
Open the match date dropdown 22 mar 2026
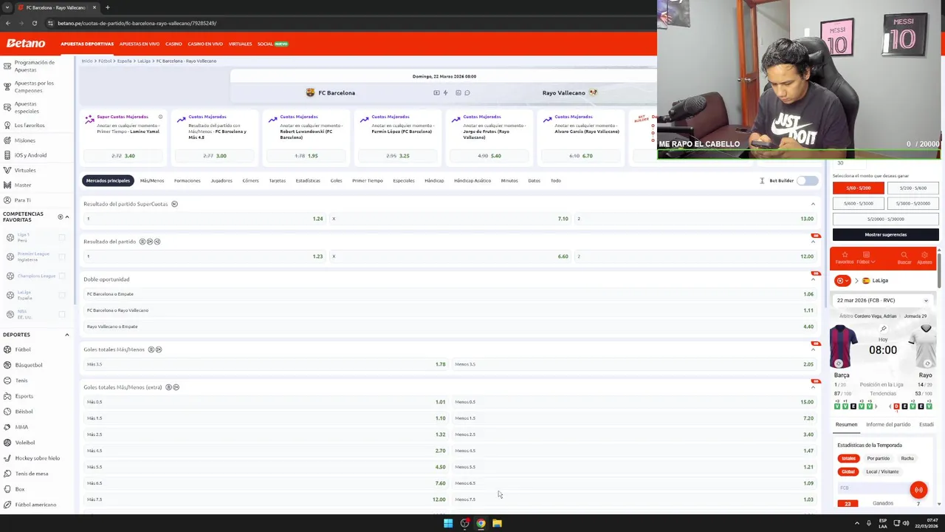882,301
